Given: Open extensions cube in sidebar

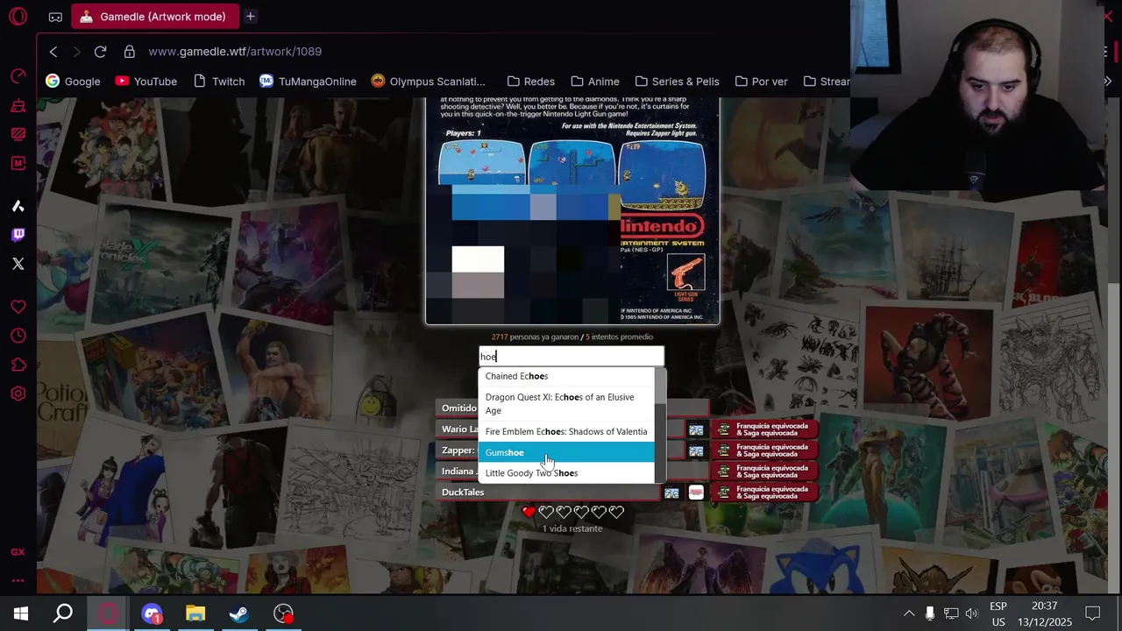Looking at the screenshot, I should coord(18,365).
